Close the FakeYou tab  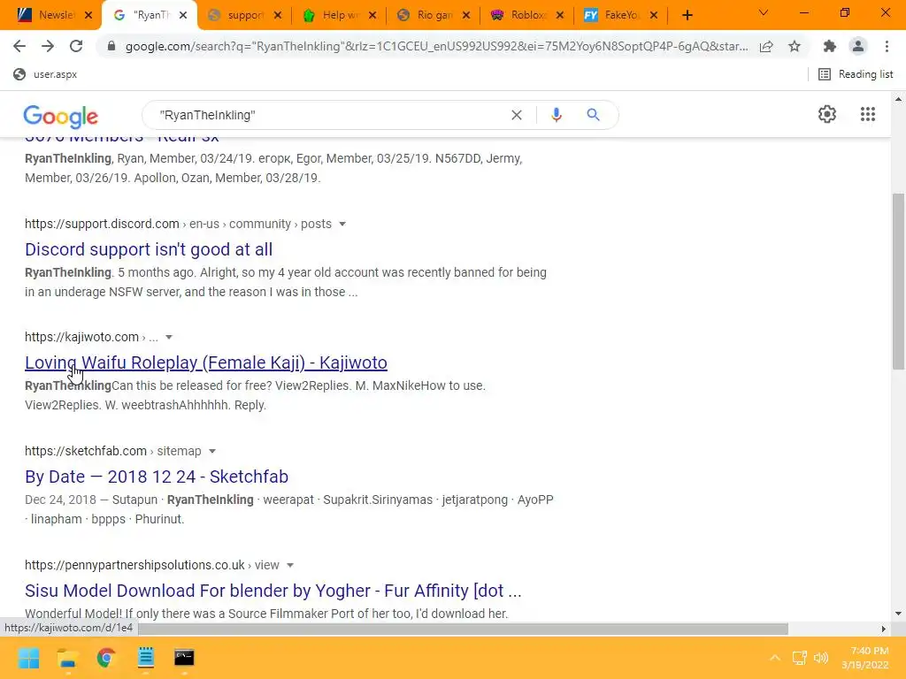click(x=654, y=15)
